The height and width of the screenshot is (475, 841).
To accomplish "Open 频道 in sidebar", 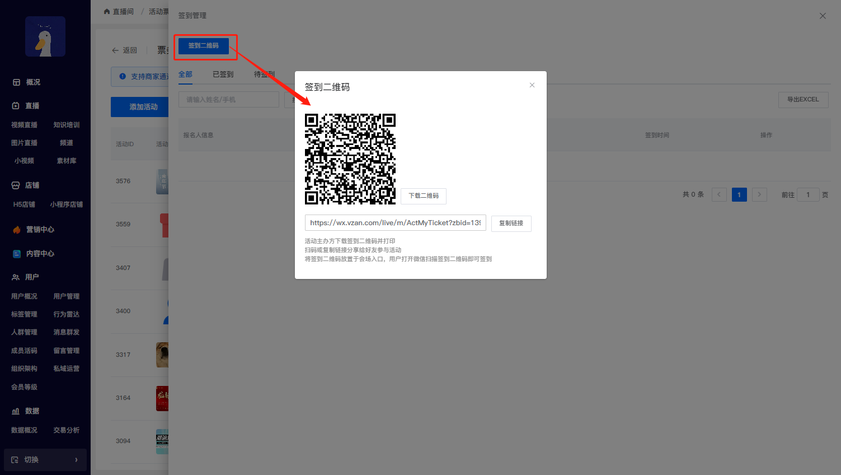I will point(67,143).
